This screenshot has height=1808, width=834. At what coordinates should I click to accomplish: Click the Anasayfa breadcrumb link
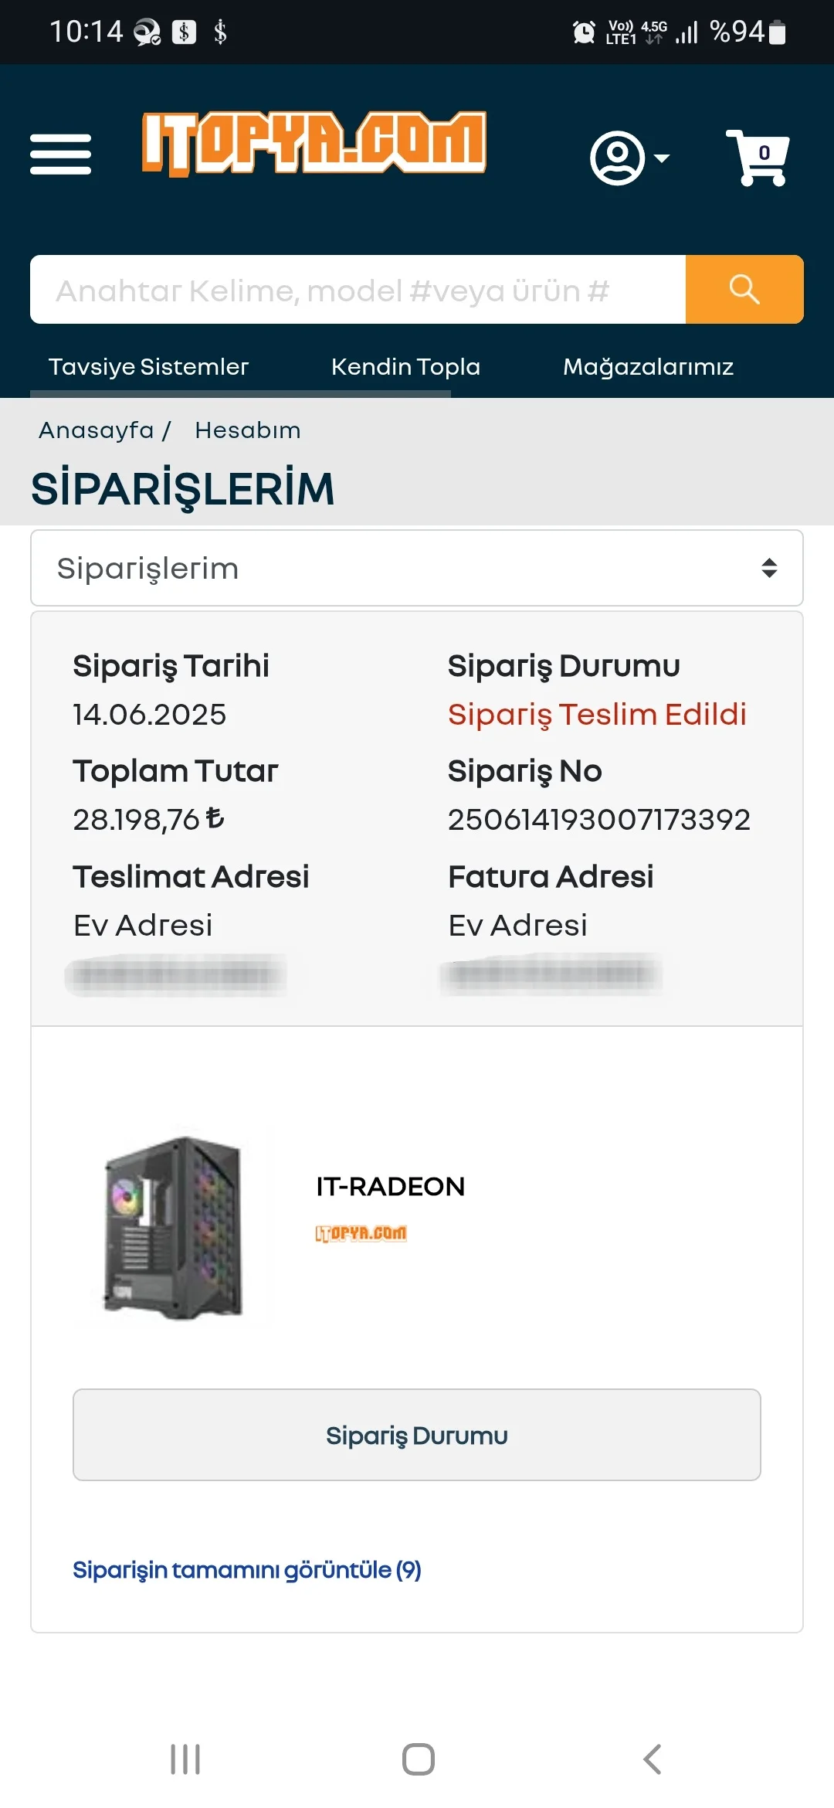click(97, 430)
